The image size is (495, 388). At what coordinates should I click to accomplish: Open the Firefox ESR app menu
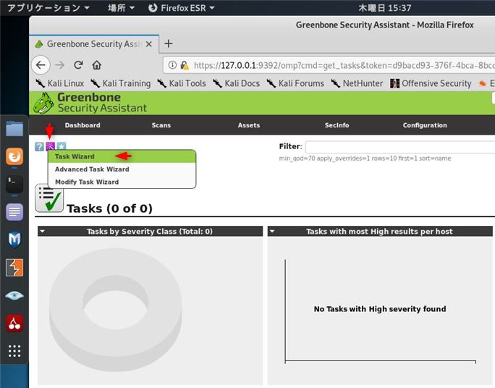click(x=182, y=8)
